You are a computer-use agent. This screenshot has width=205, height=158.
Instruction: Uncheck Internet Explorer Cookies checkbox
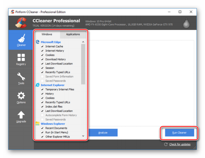42,98
